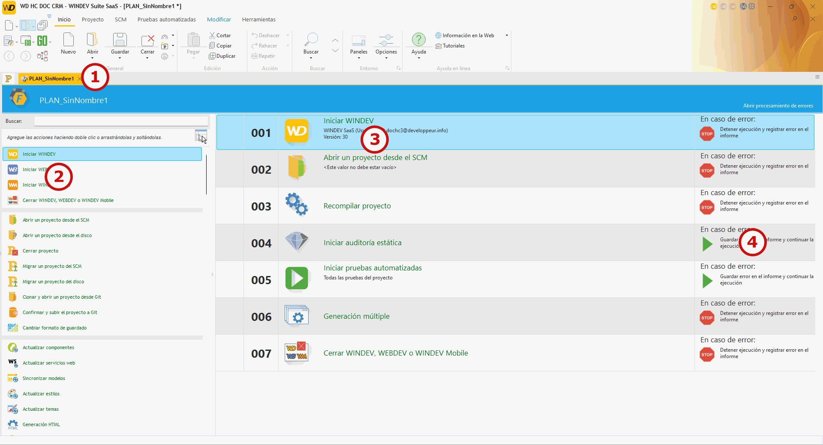Open the Guardar dropdown arrow
This screenshot has width=823, height=445.
tap(120, 58)
